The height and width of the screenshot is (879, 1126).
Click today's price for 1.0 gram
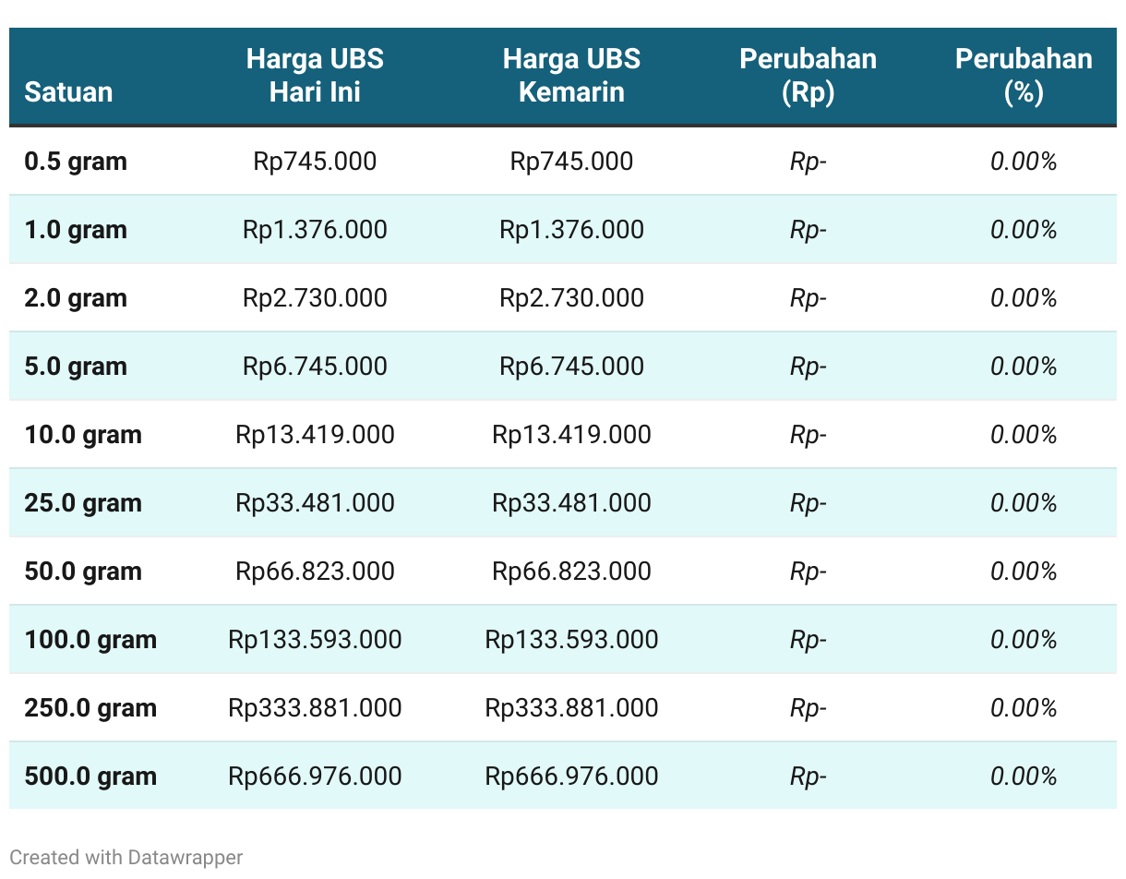click(x=315, y=230)
